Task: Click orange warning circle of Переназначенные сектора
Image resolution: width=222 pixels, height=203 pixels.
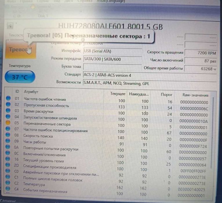Action: [8, 123]
